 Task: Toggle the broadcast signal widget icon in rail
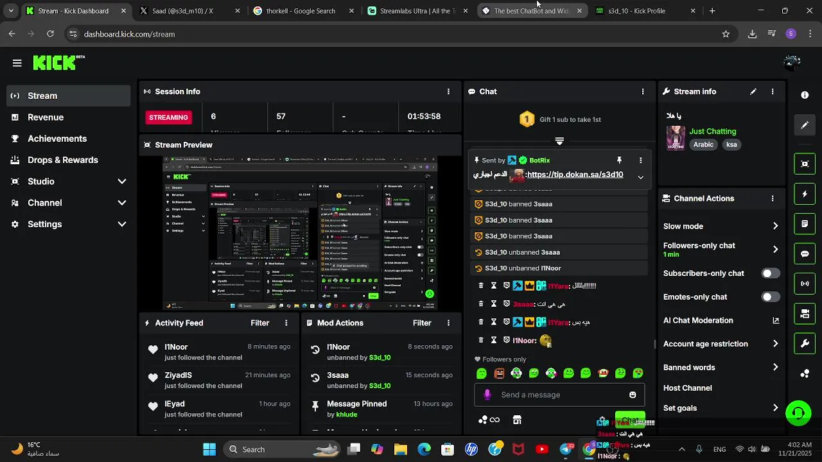pyautogui.click(x=805, y=284)
